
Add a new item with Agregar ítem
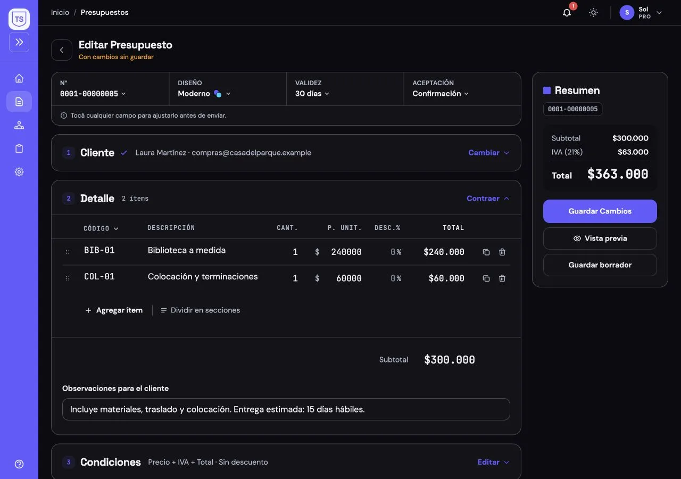pos(114,310)
